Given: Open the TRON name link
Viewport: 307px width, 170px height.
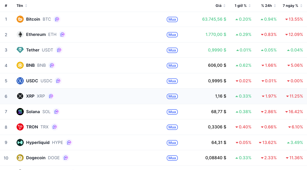Looking at the screenshot, I should (x=32, y=127).
